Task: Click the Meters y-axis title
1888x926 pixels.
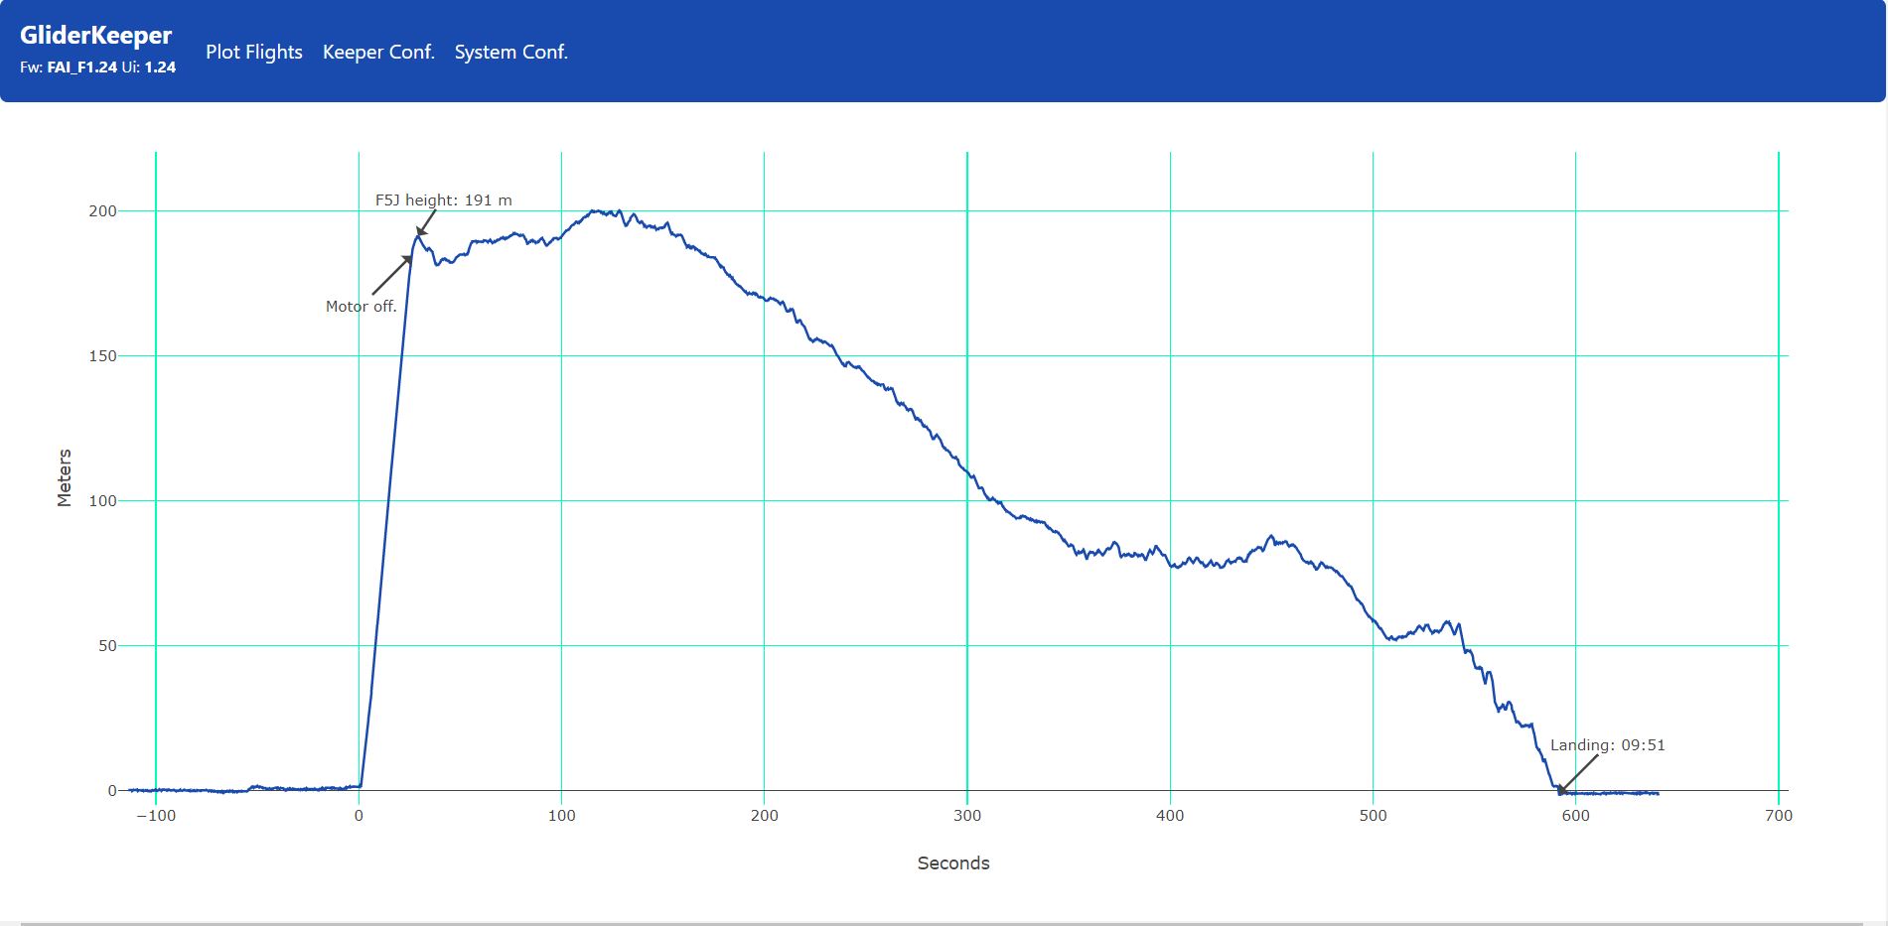Action: coord(65,478)
